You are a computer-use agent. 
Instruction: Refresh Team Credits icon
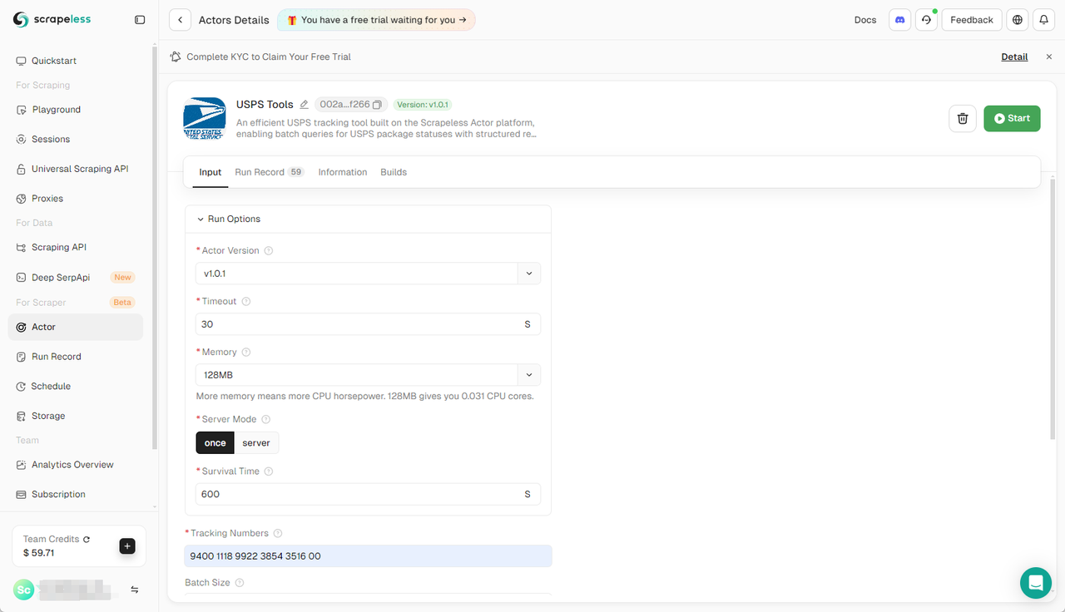pos(87,540)
